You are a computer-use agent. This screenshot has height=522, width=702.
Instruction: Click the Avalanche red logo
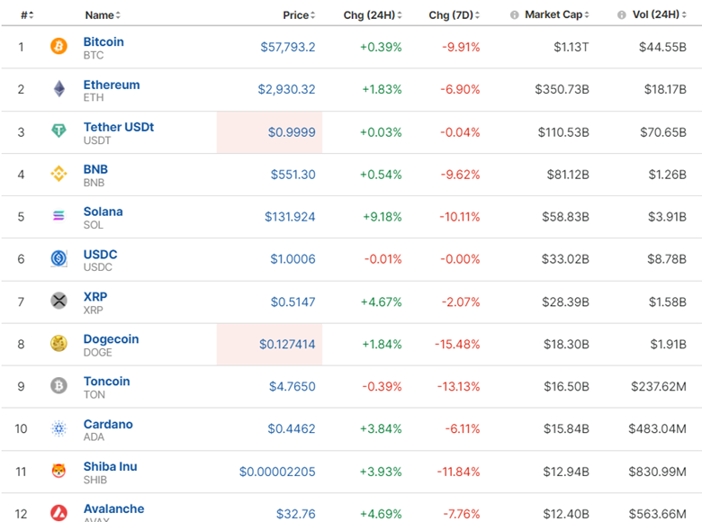pos(58,513)
